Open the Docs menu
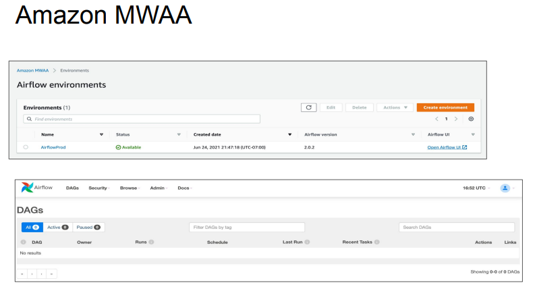This screenshot has width=535, height=291. pyautogui.click(x=185, y=188)
